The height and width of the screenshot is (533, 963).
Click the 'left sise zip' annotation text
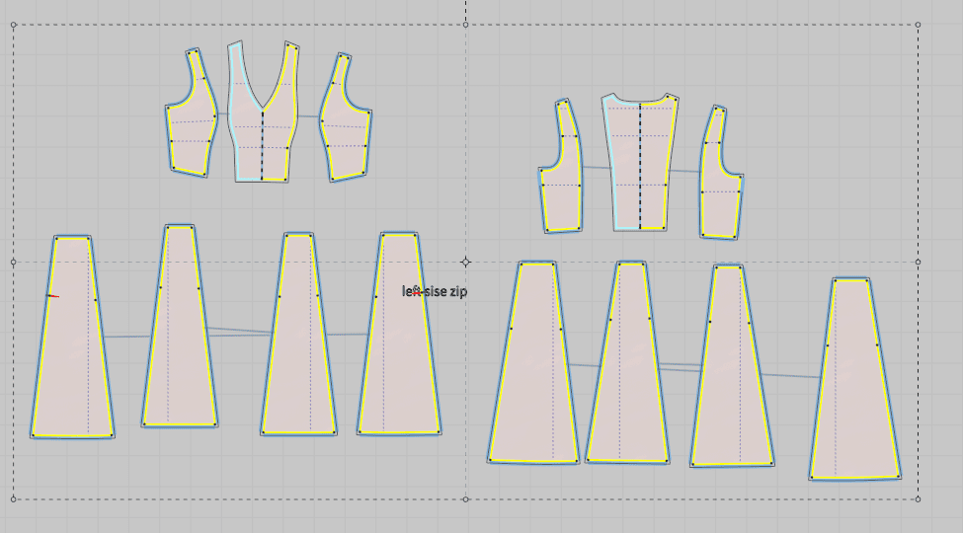pyautogui.click(x=435, y=292)
